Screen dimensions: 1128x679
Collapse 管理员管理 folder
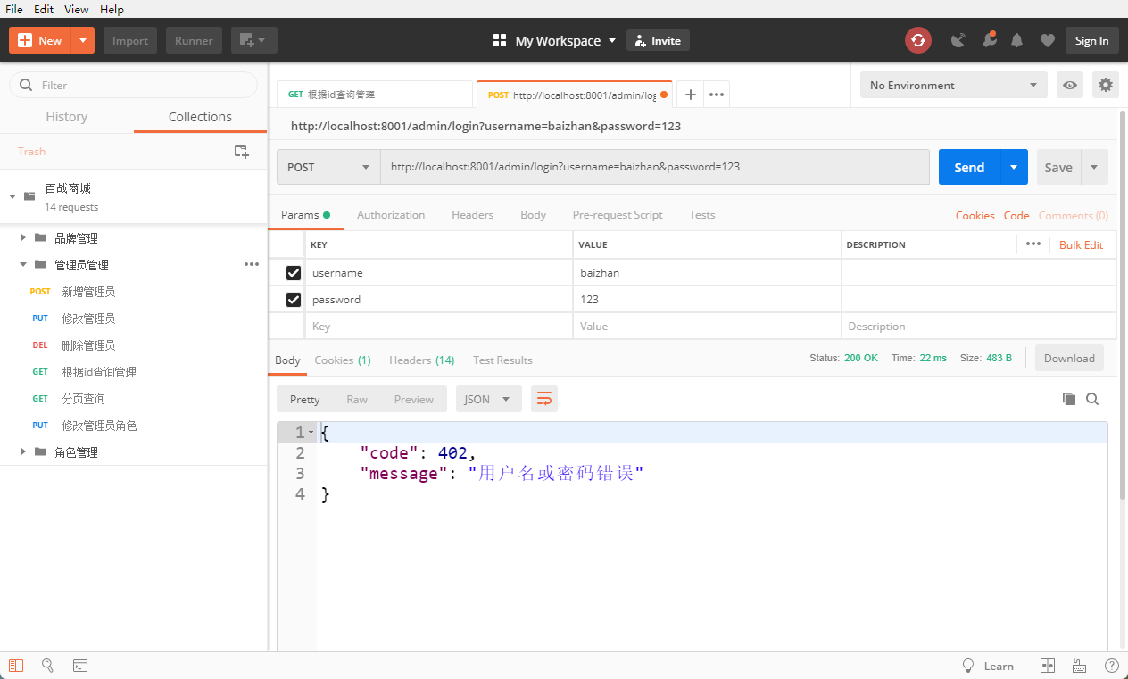point(24,264)
